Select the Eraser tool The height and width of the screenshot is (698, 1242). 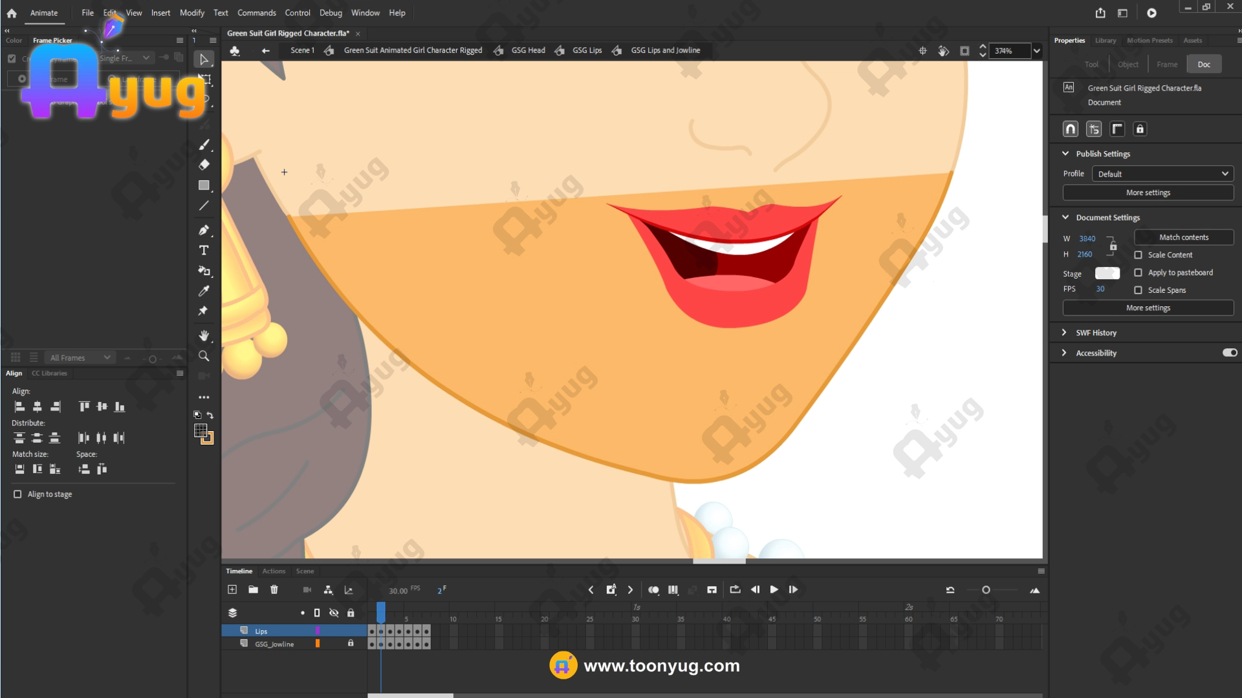pos(204,165)
